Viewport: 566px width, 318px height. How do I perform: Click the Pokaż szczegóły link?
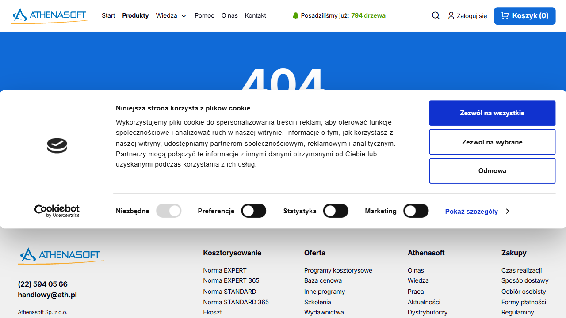(x=471, y=212)
